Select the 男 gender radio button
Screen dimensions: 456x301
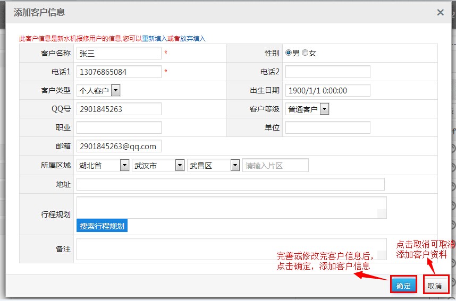[289, 53]
